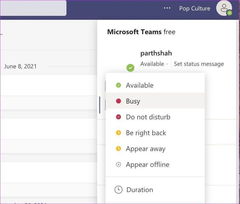Click the profile avatar in the title bar
This screenshot has width=240, height=204.
pos(224,8)
